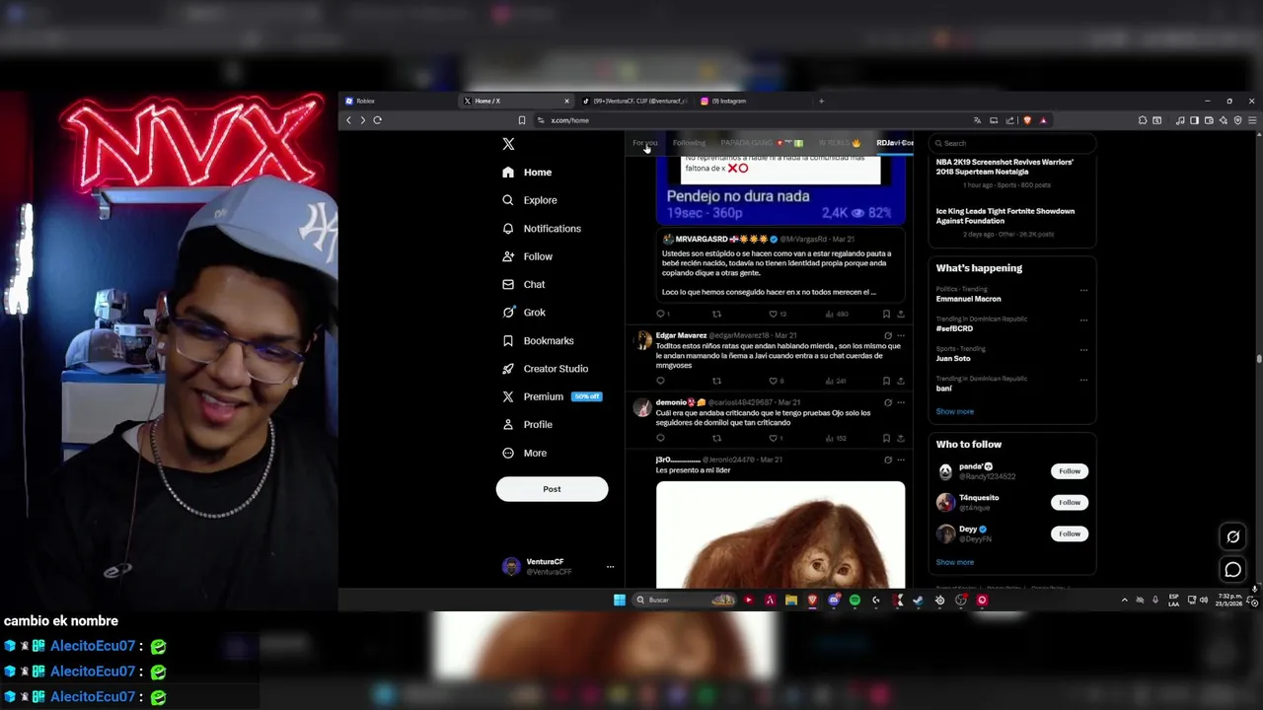Open Grok from the sidebar
The image size is (1263, 710).
click(x=524, y=313)
